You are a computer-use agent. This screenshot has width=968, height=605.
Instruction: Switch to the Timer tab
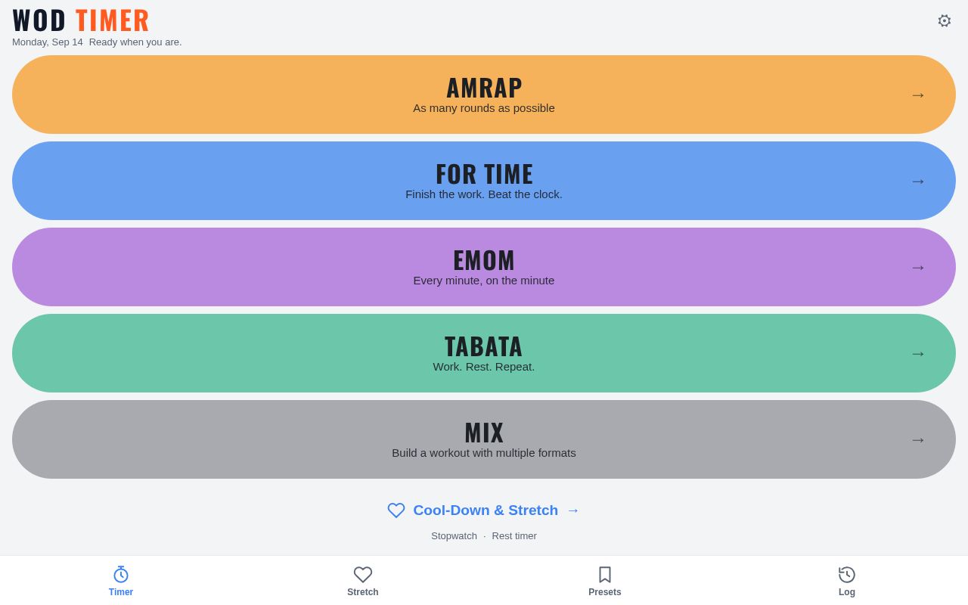coord(121,581)
